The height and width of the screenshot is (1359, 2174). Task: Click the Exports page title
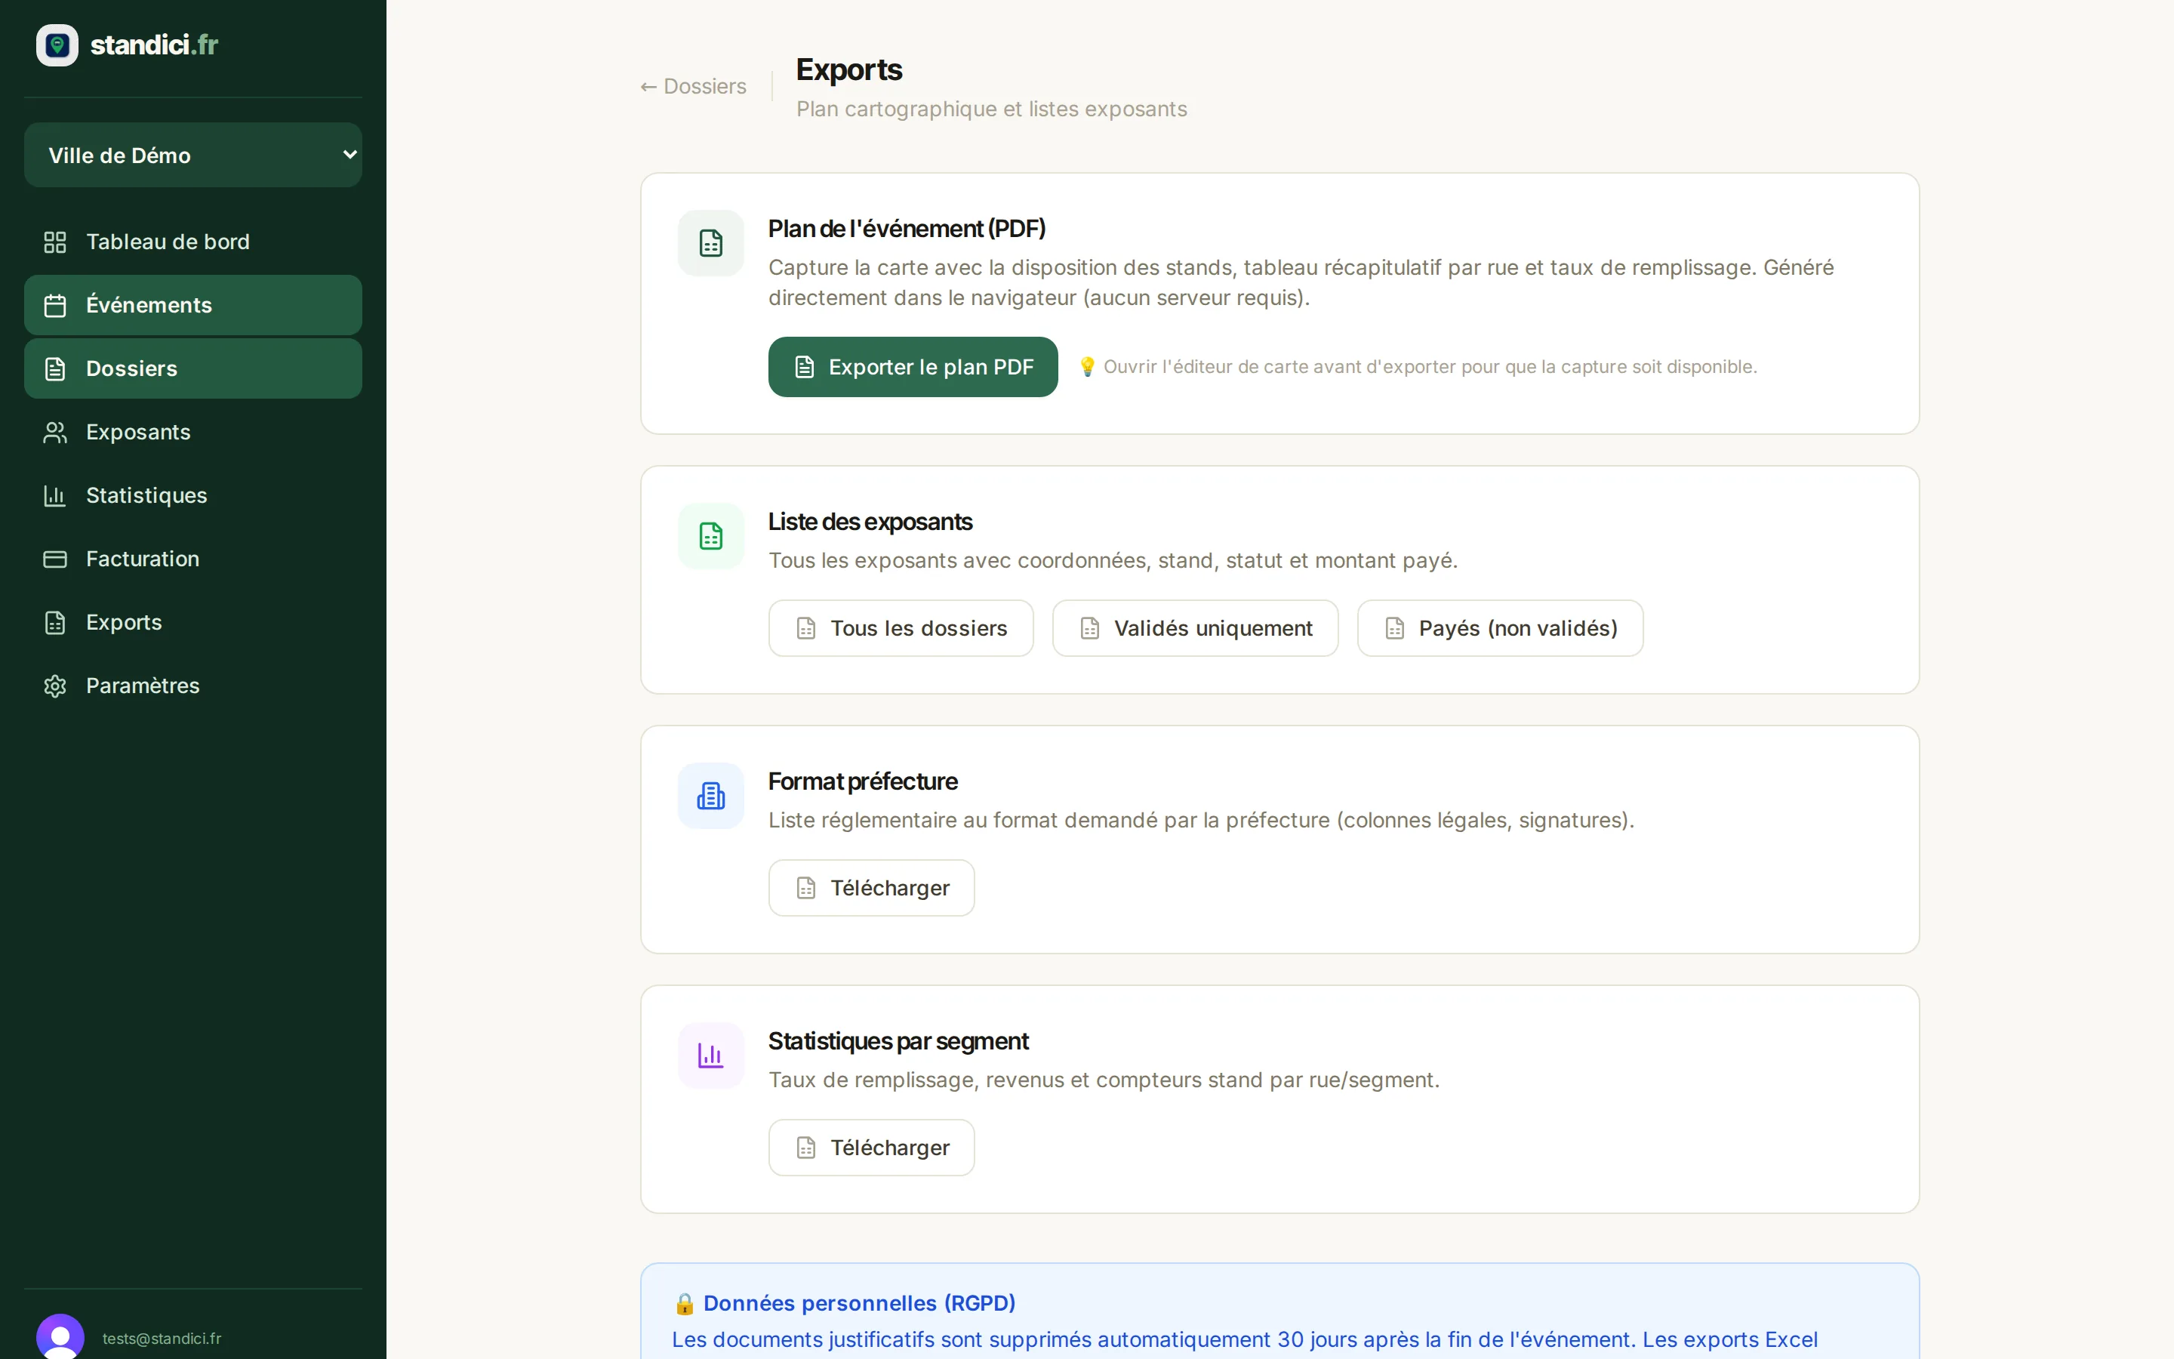[x=849, y=70]
